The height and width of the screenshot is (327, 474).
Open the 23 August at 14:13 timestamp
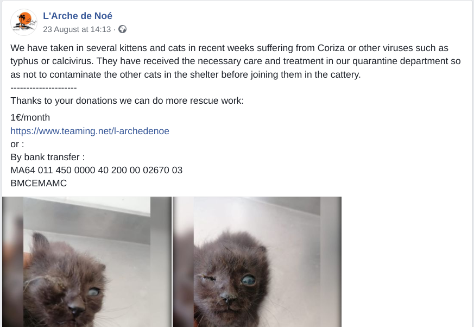point(77,29)
